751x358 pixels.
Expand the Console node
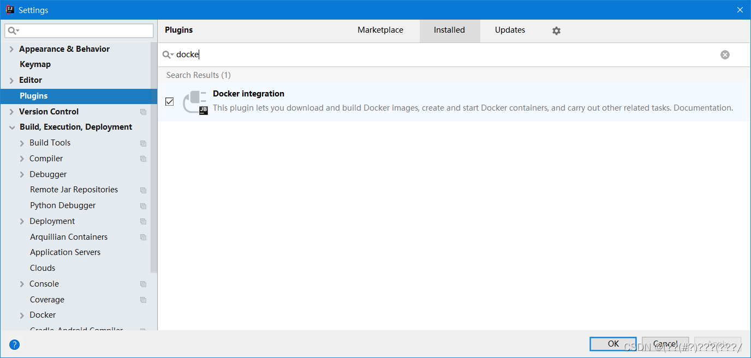coord(22,284)
